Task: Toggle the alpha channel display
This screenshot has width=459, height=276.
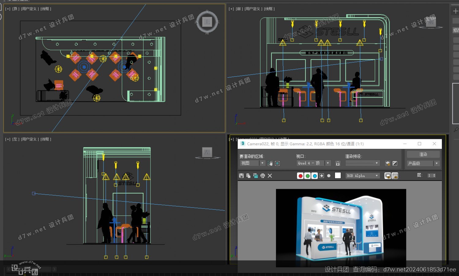Action: tap(322, 176)
